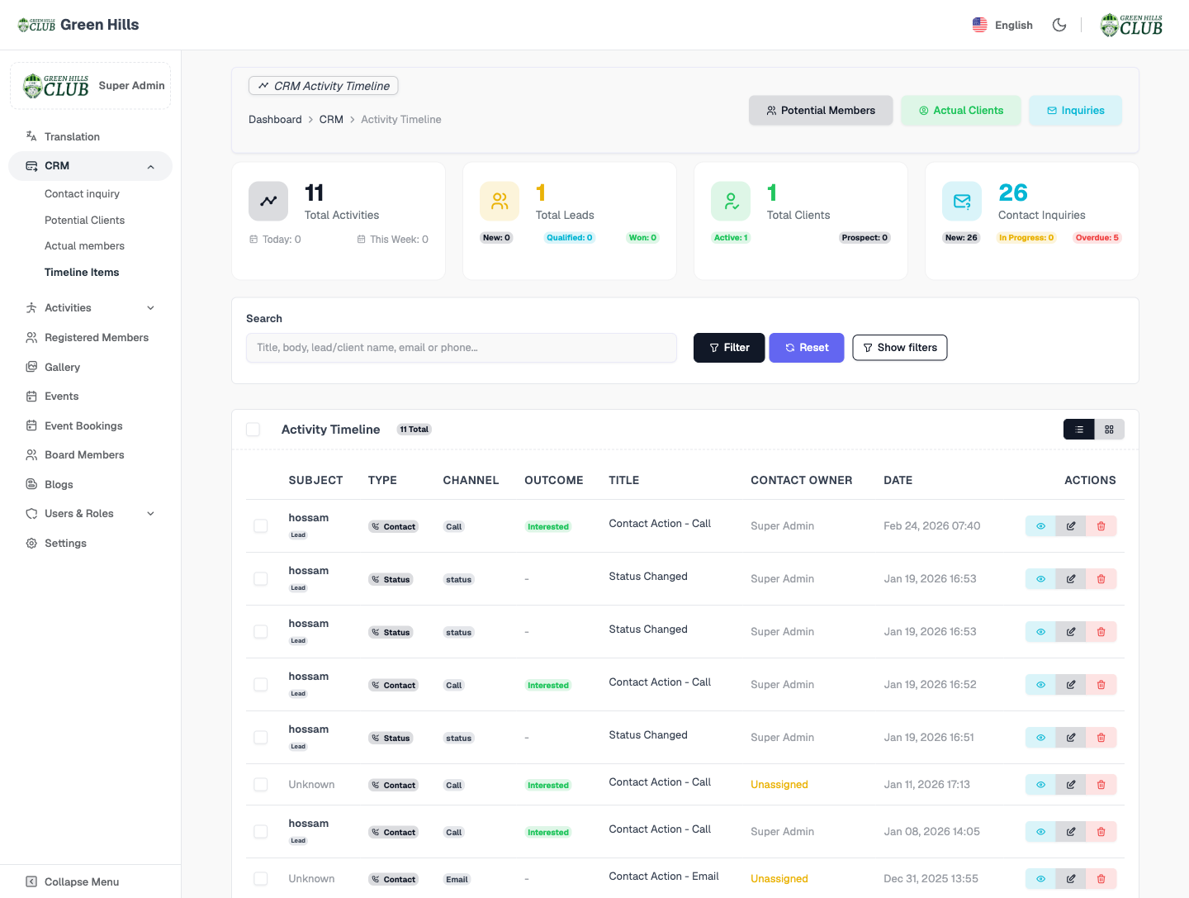Viewport: 1189px width, 898px height.
Task: Click the Overdue: 5 badge
Action: 1097,238
